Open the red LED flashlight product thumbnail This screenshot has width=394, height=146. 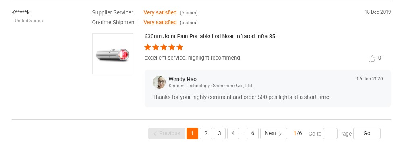coord(113,54)
